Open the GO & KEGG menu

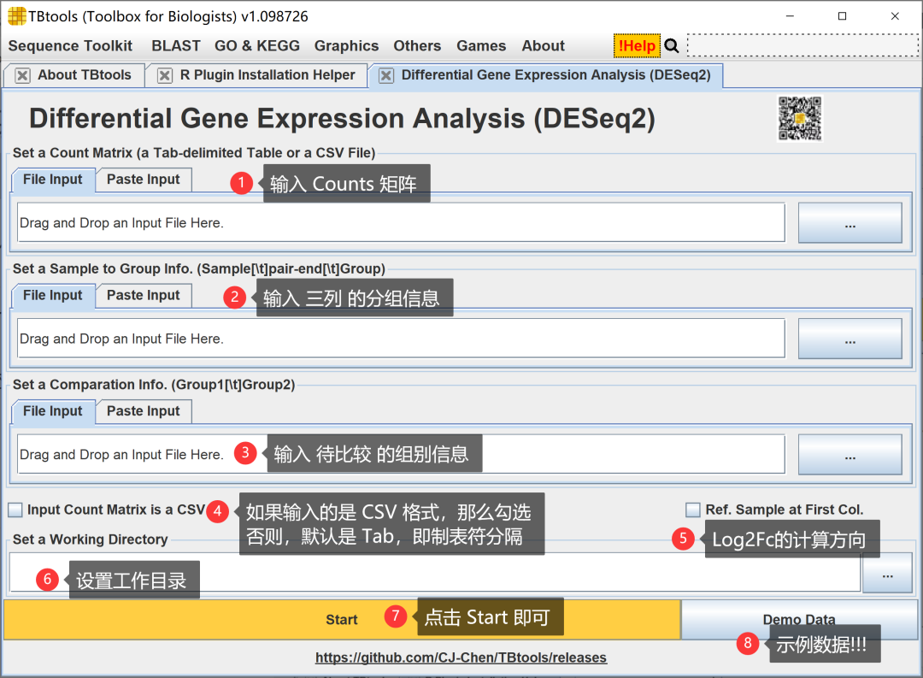coord(256,46)
